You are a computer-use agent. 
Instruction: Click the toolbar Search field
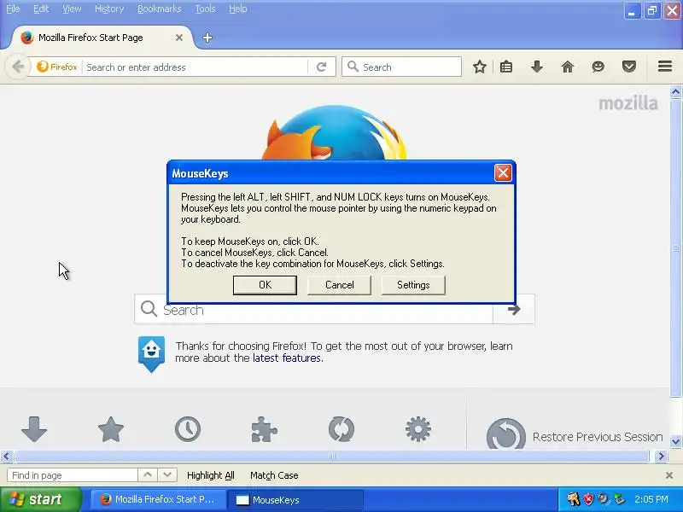pos(401,67)
